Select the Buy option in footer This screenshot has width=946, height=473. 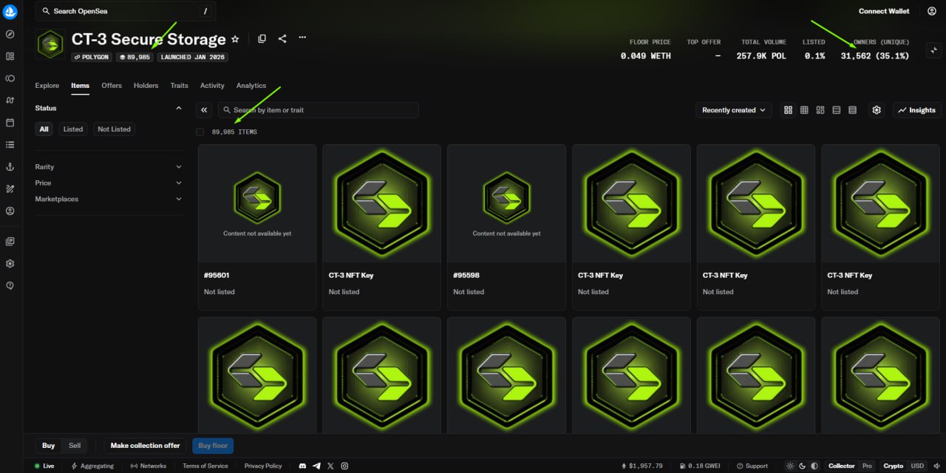[49, 446]
